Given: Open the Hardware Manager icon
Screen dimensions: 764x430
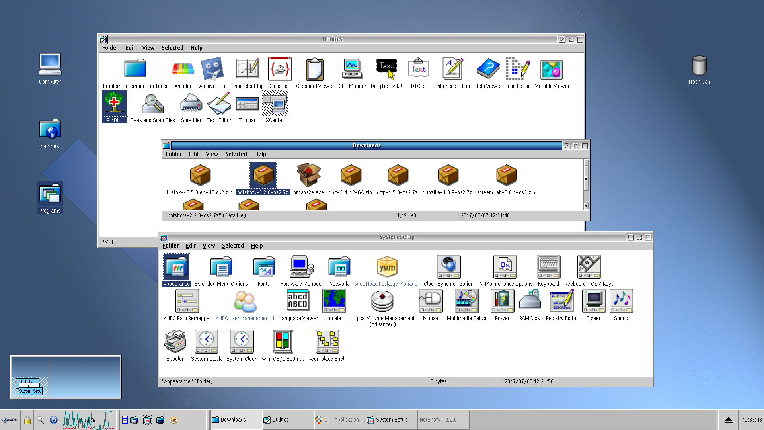Looking at the screenshot, I should (302, 267).
